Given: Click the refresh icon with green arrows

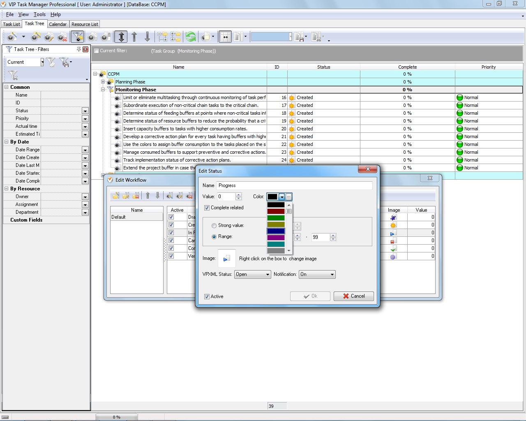Looking at the screenshot, I should (191, 37).
